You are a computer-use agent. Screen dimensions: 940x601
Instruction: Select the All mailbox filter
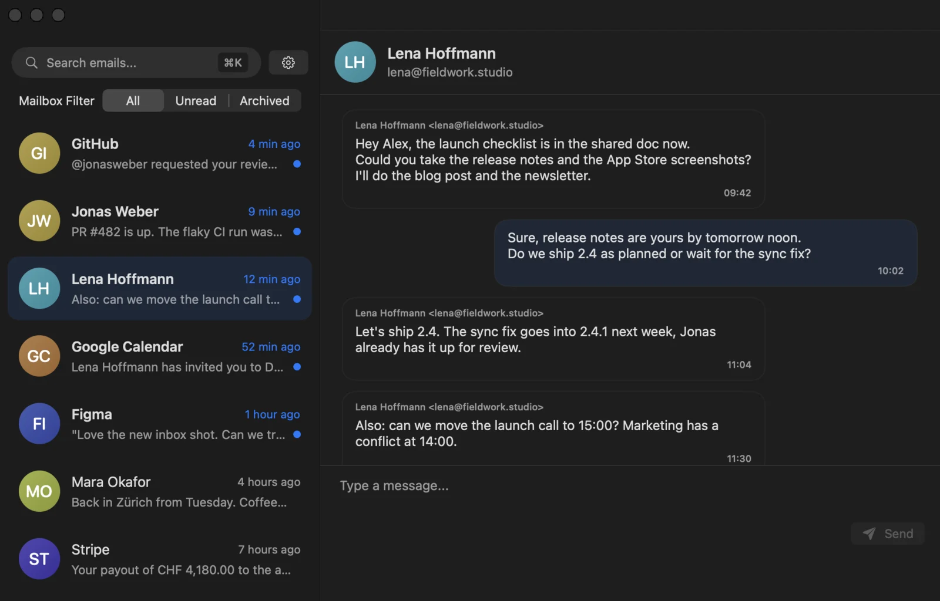(x=133, y=101)
